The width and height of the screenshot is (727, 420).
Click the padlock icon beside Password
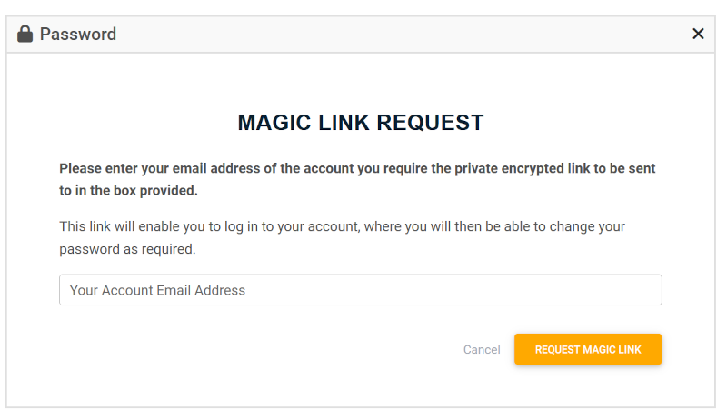point(25,35)
